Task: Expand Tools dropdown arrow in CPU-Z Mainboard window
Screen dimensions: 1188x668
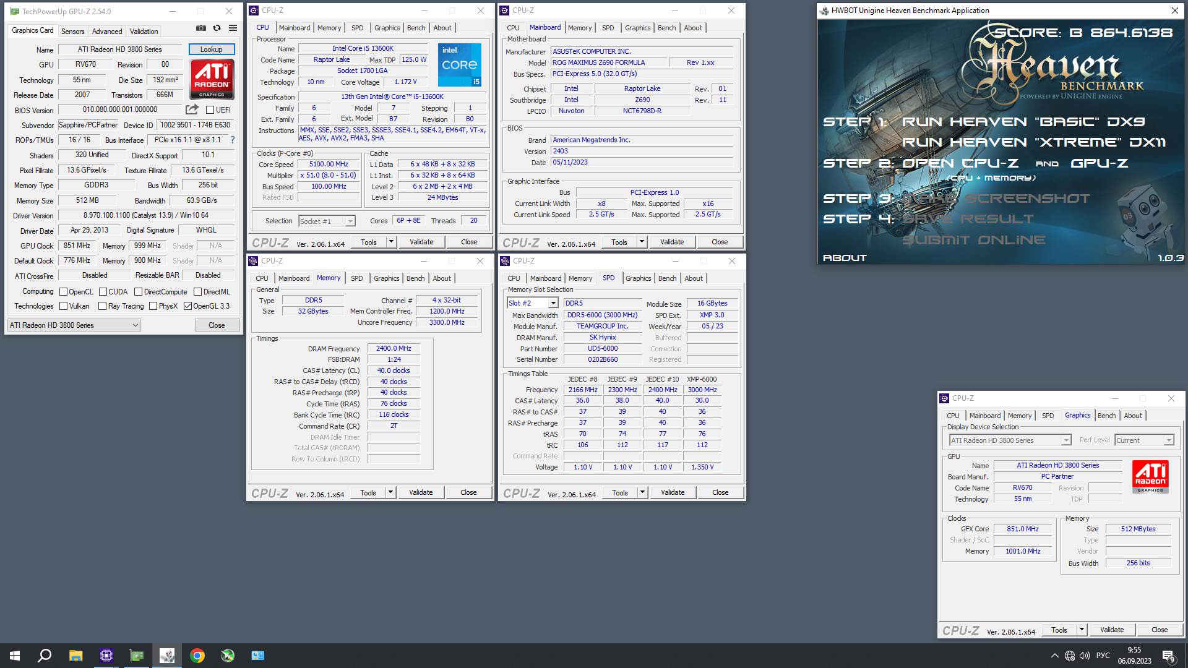Action: [642, 242]
